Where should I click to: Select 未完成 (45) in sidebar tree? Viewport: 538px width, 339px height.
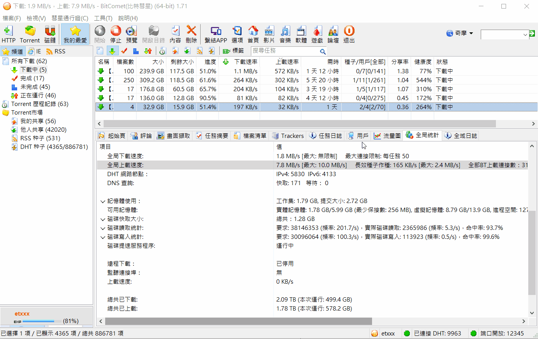[35, 87]
